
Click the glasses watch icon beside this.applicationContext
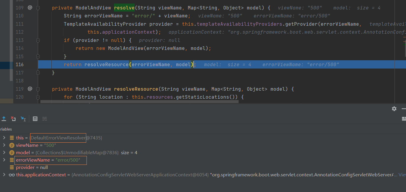12,175
